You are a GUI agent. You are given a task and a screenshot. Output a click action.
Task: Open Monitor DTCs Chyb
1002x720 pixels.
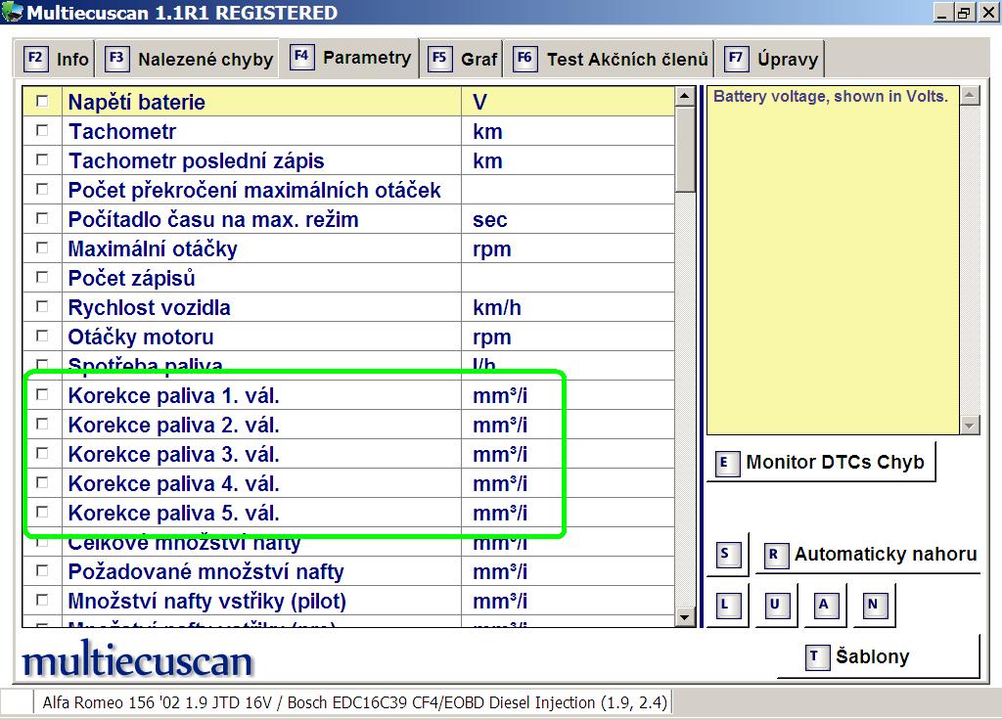[821, 463]
